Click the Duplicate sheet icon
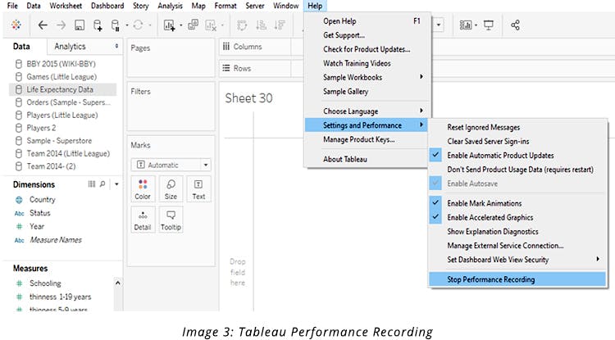Viewport: 615px width, 340px height. (193, 25)
